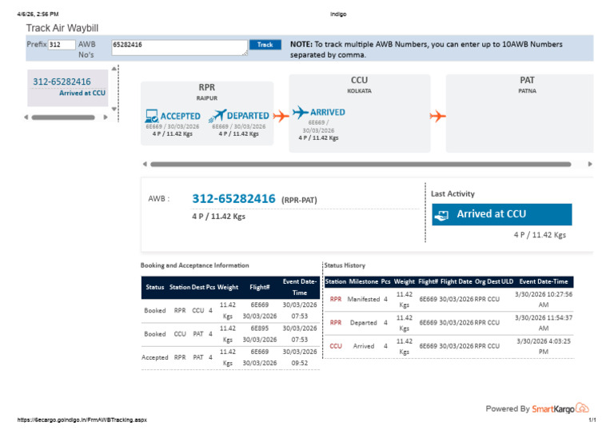Click the DEPARTED plane icon at RPR

click(x=217, y=116)
